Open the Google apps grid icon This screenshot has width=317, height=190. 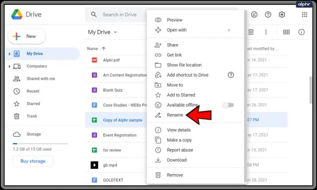[305, 15]
